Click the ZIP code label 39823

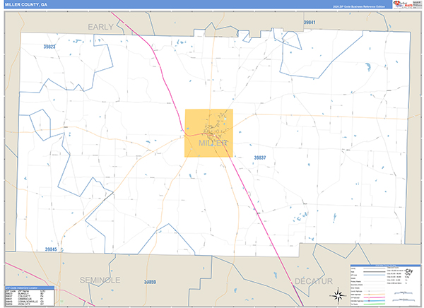49,47
